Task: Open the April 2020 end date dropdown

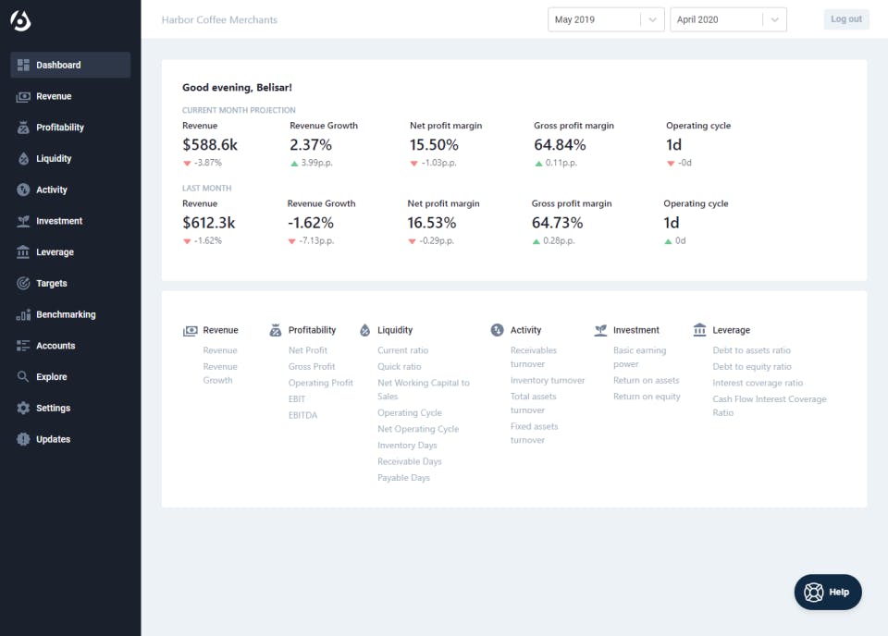Action: [x=728, y=19]
